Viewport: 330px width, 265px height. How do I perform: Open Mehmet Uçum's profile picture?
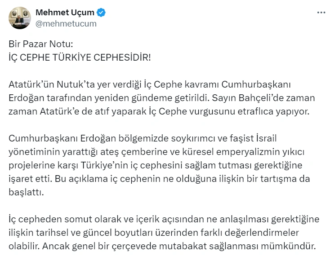coord(19,18)
